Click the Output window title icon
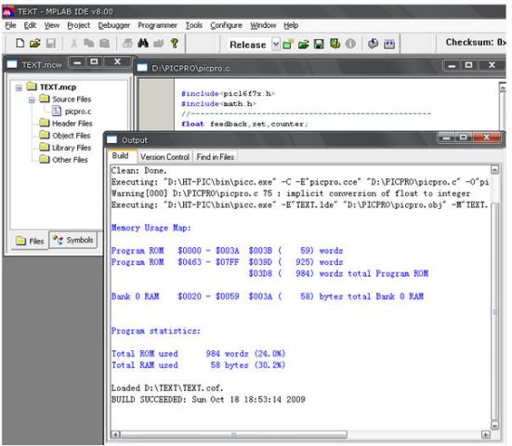Viewport: 512px width, 446px height. tap(112, 139)
